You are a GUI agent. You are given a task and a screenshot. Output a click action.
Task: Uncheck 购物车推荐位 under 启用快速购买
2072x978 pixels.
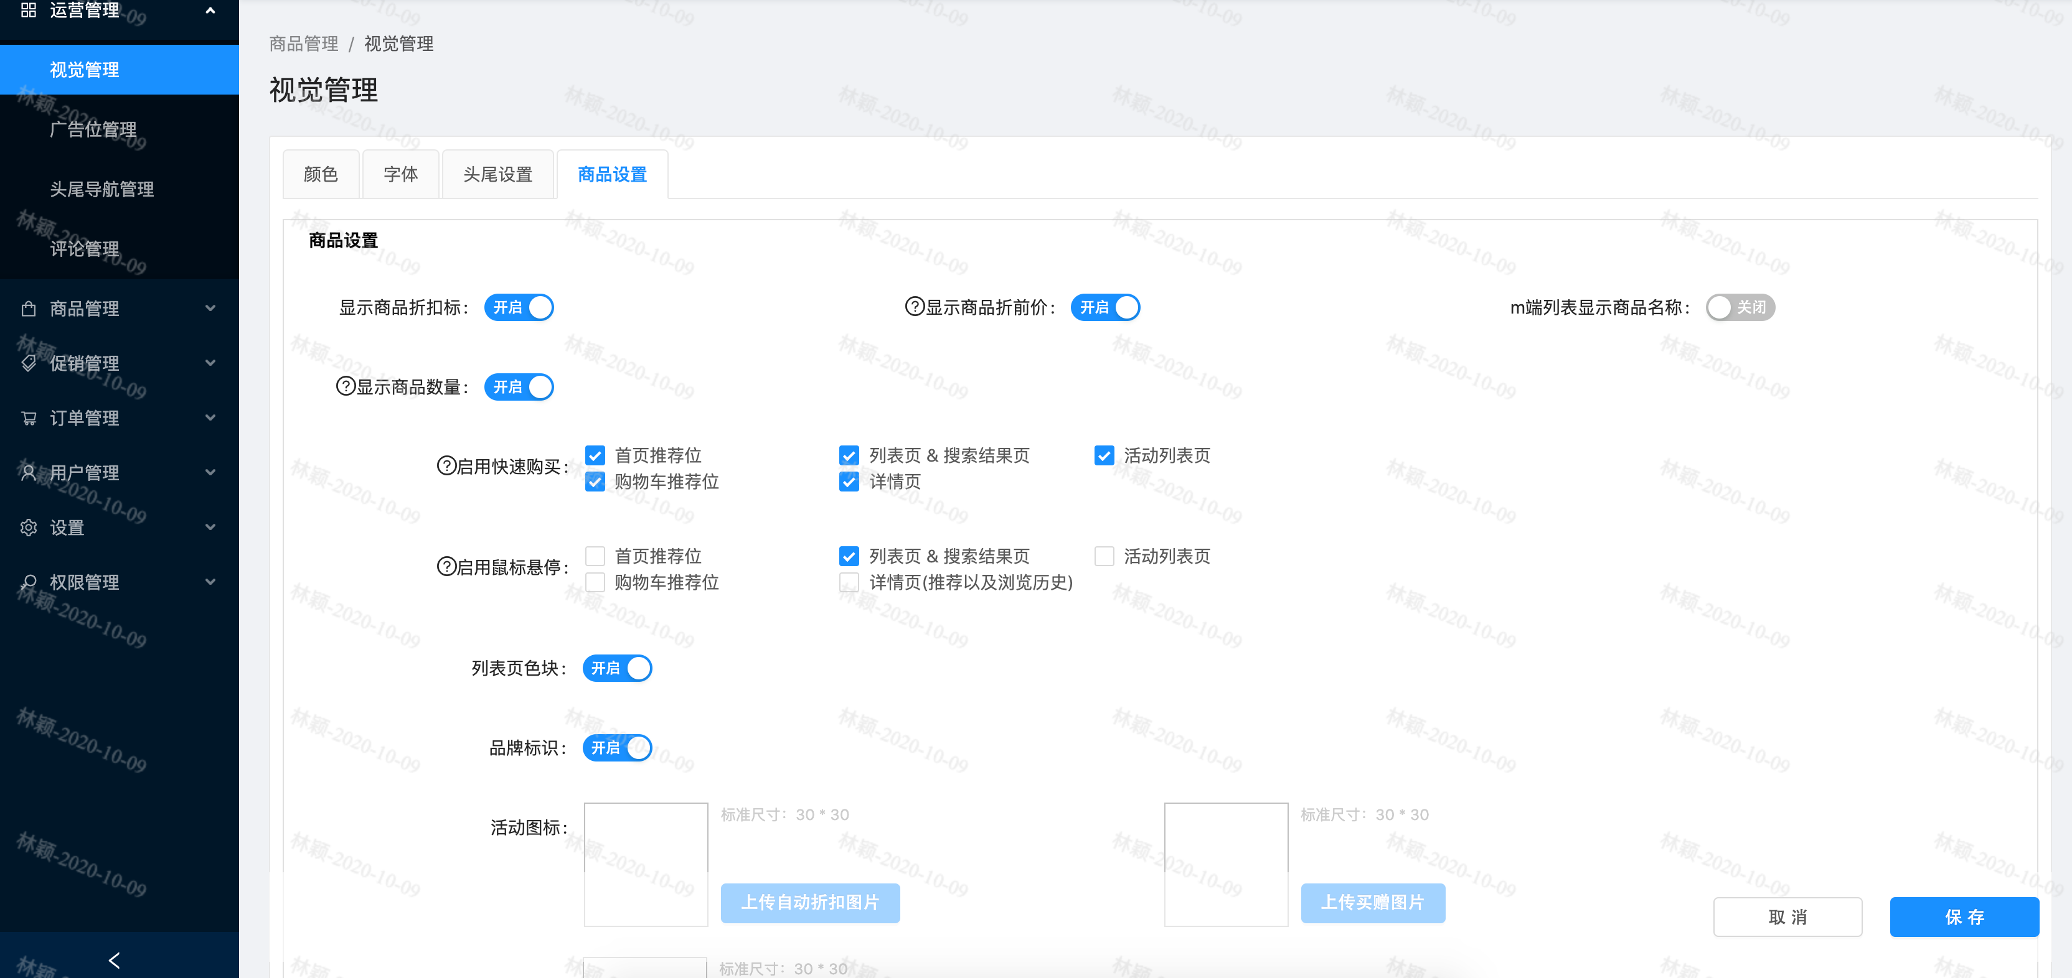click(595, 482)
